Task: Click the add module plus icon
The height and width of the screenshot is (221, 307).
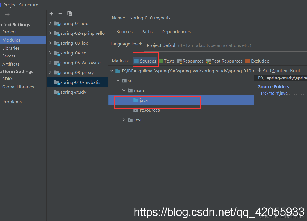Action: (x=51, y=14)
